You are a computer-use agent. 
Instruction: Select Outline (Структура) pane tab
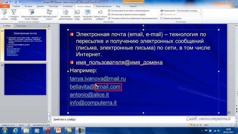click(21, 26)
